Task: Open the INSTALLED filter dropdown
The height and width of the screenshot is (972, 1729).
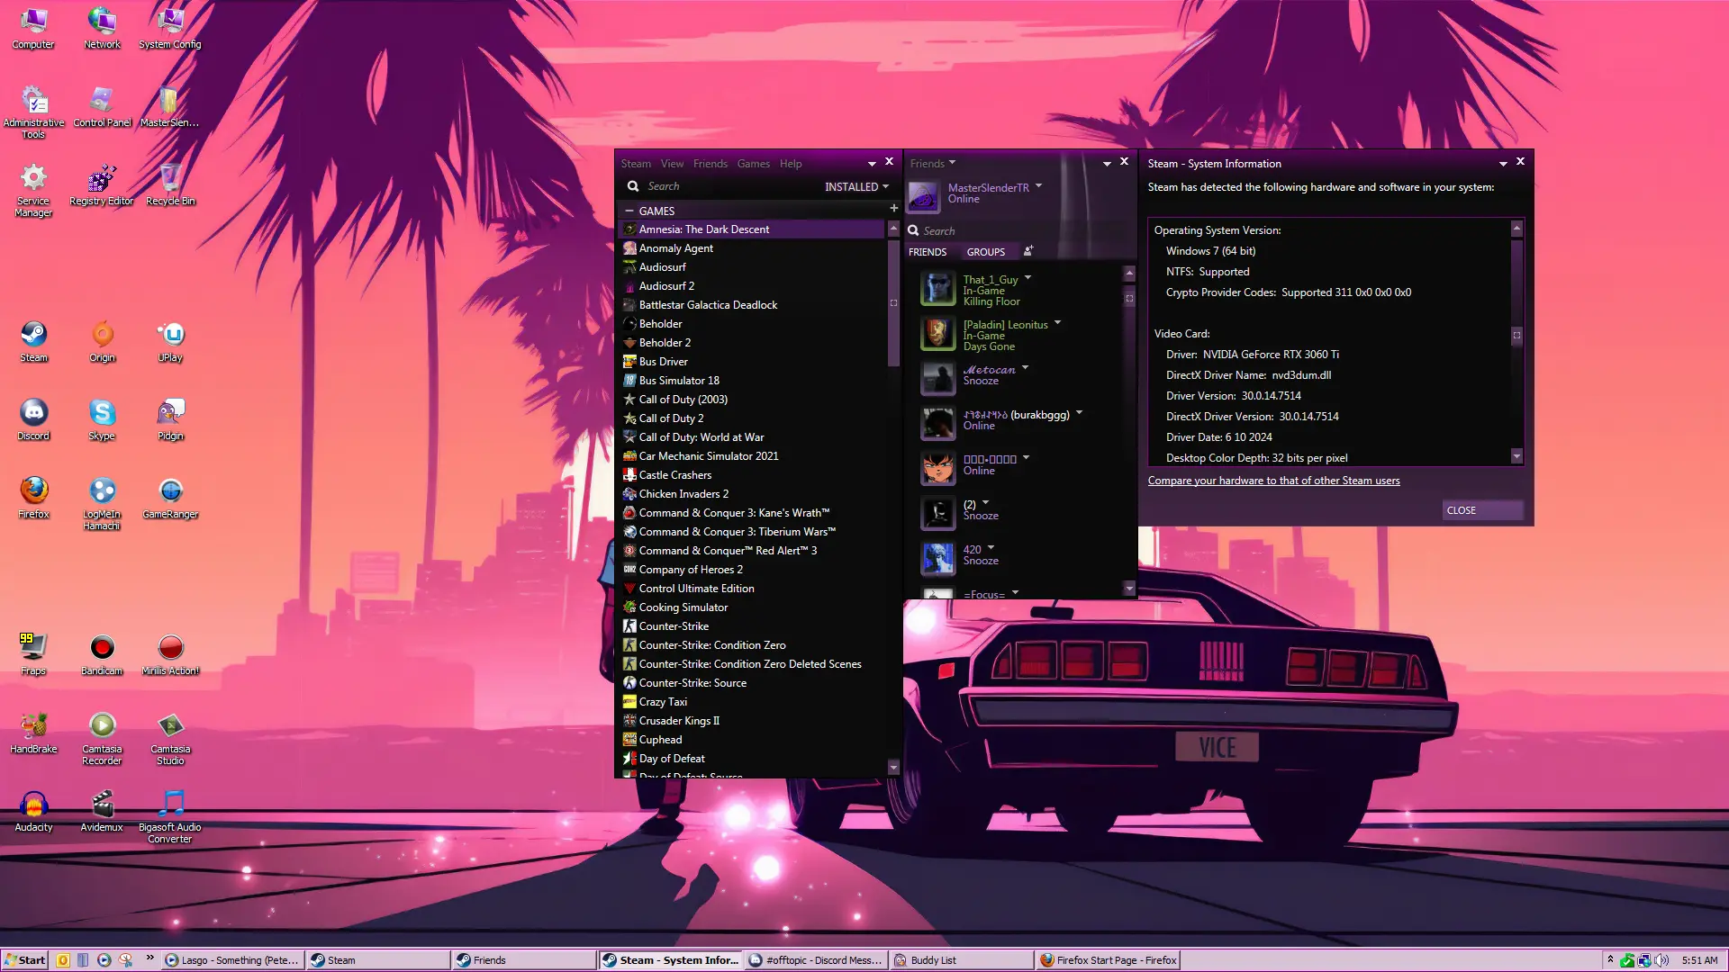Action: 856,187
